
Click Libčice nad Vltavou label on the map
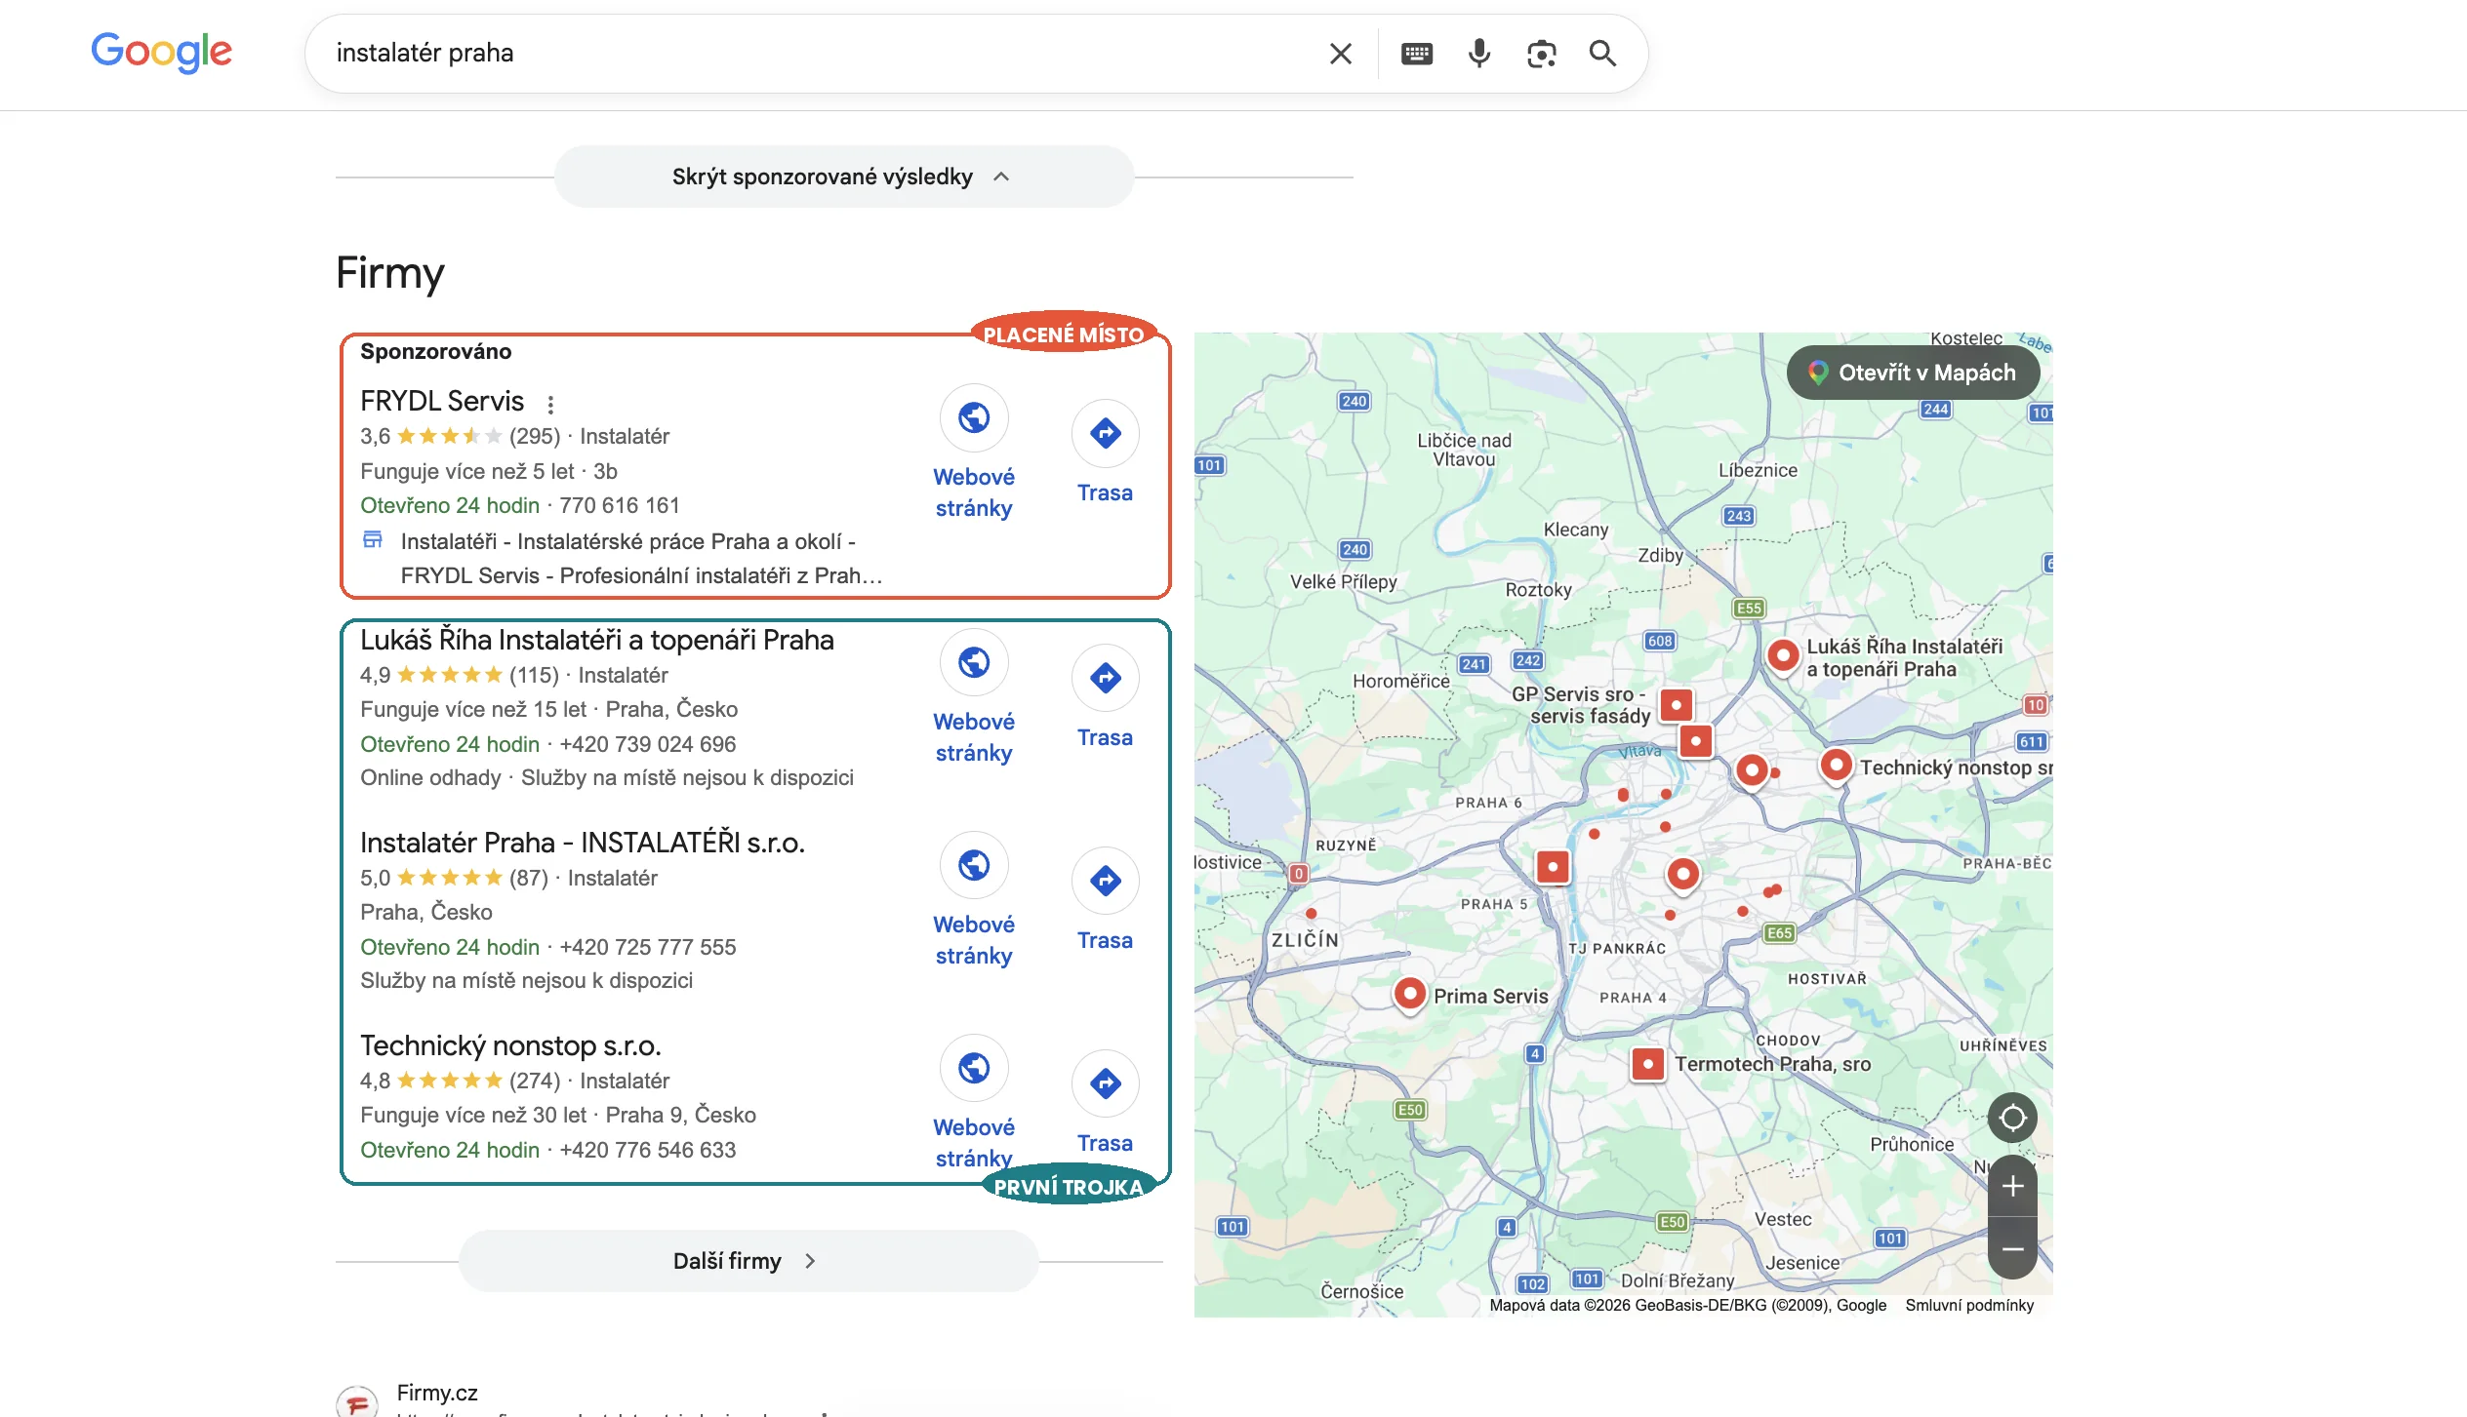(x=1464, y=450)
